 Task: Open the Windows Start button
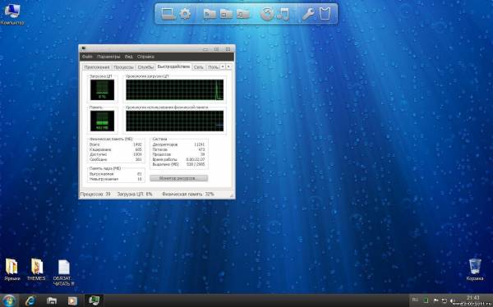(9, 301)
